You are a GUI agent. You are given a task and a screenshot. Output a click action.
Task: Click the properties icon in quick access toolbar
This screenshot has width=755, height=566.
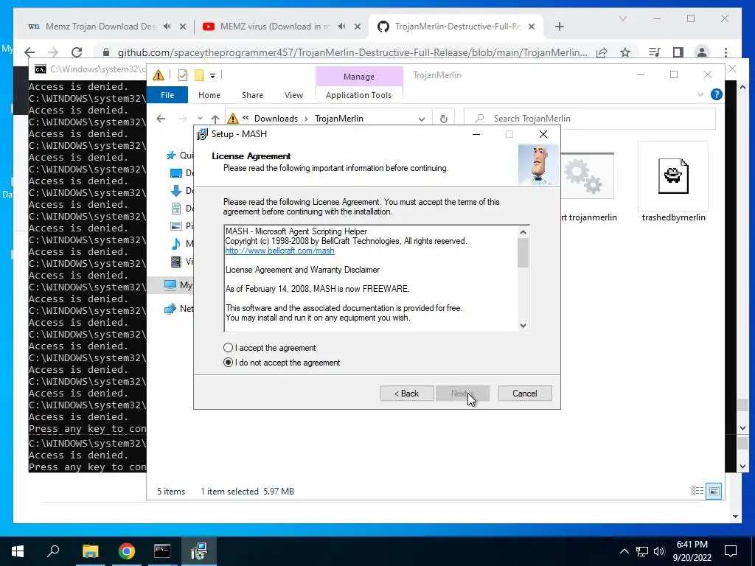point(183,75)
